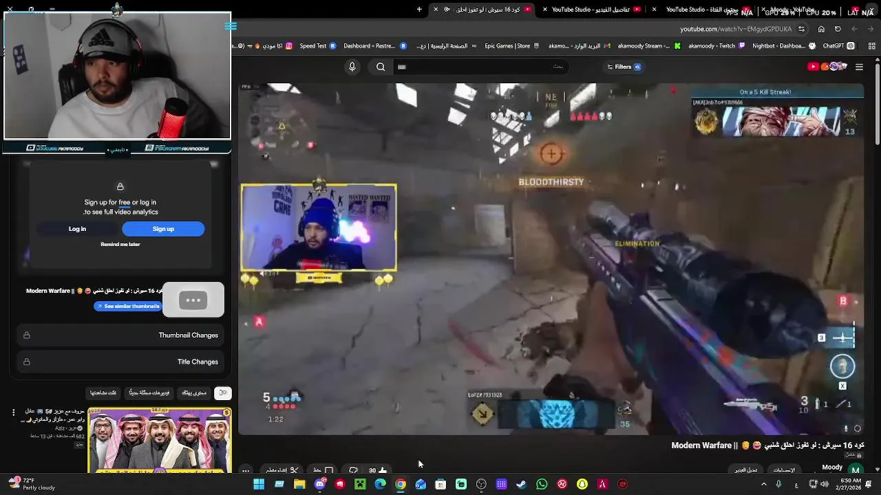Click the blue Sign up button
Screen dimensions: 881x495
[x=163, y=229]
